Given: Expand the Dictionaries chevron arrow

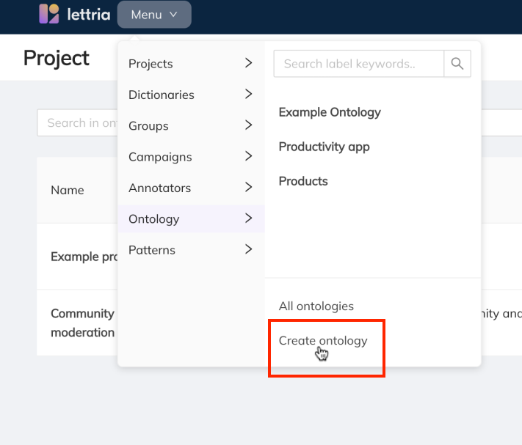Looking at the screenshot, I should click(248, 94).
